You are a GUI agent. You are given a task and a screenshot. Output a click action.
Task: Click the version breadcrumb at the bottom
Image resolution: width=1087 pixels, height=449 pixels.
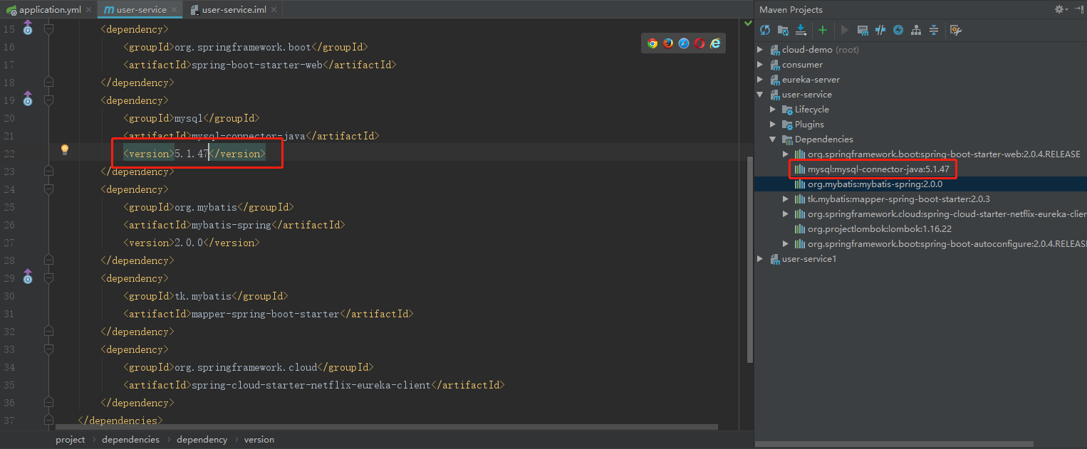click(x=259, y=439)
